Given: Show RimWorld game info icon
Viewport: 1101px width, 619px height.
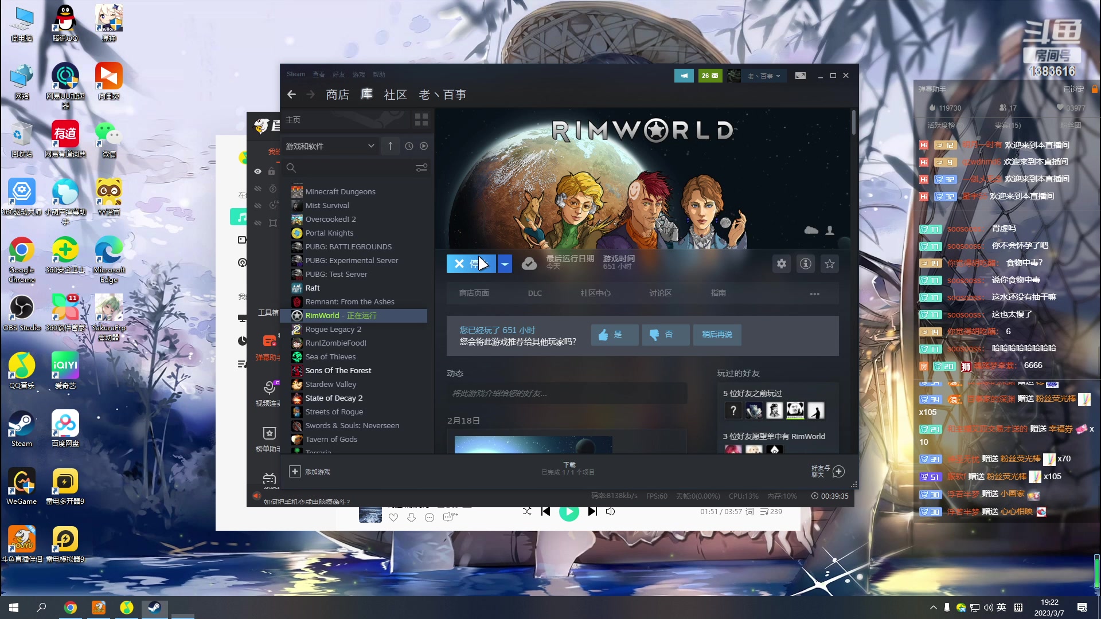Looking at the screenshot, I should (x=806, y=264).
